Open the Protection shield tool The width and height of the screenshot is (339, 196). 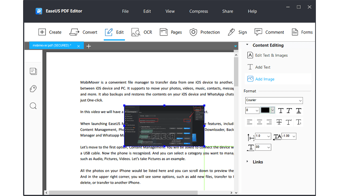point(204,32)
